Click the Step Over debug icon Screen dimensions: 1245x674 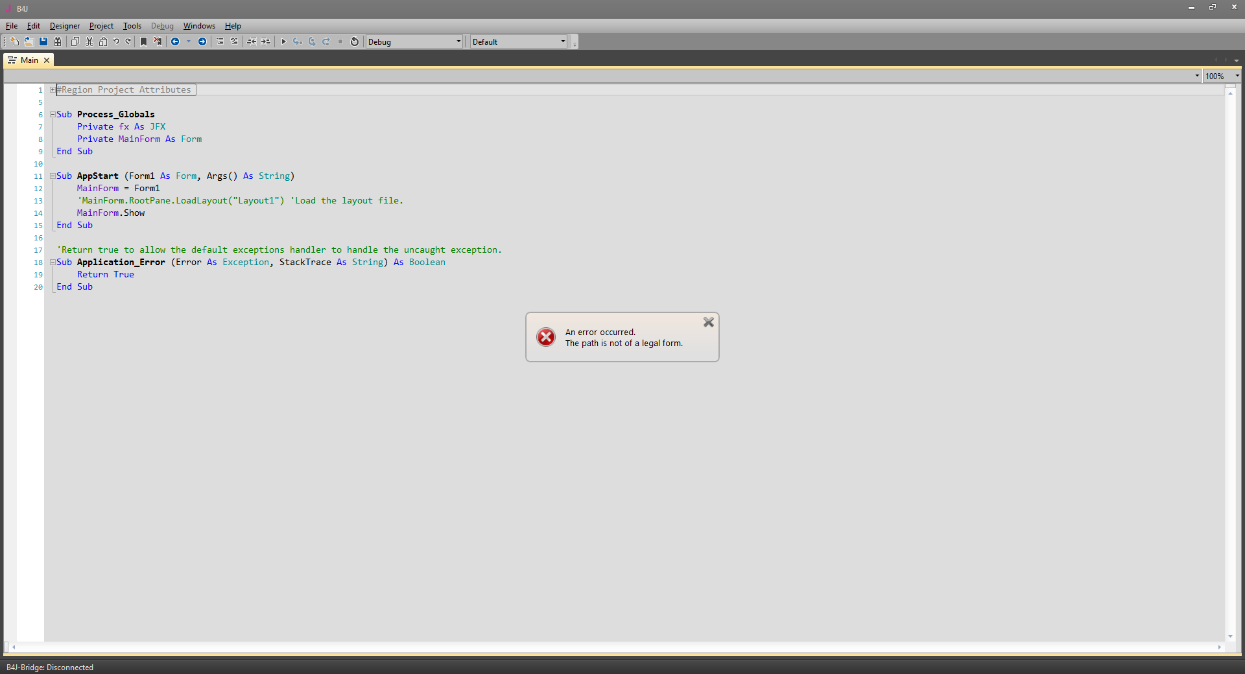(x=312, y=41)
